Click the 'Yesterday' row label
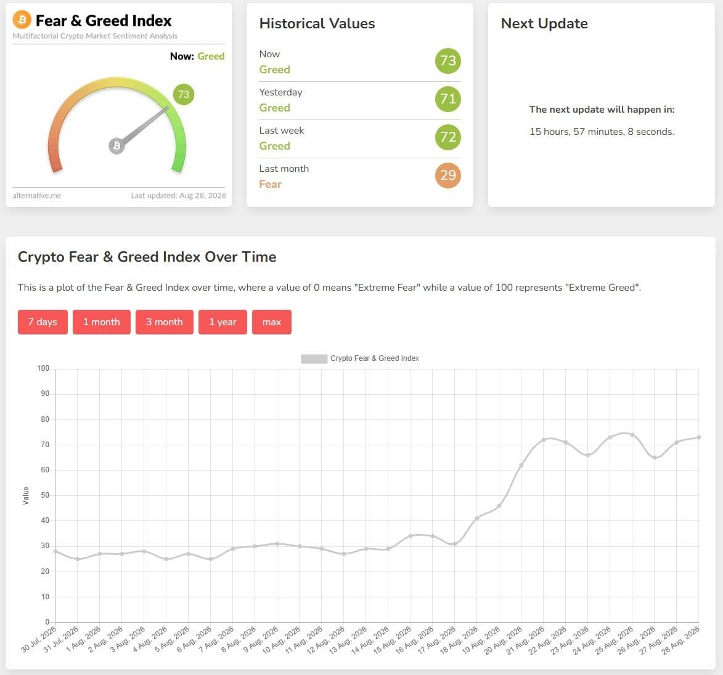 (x=281, y=92)
